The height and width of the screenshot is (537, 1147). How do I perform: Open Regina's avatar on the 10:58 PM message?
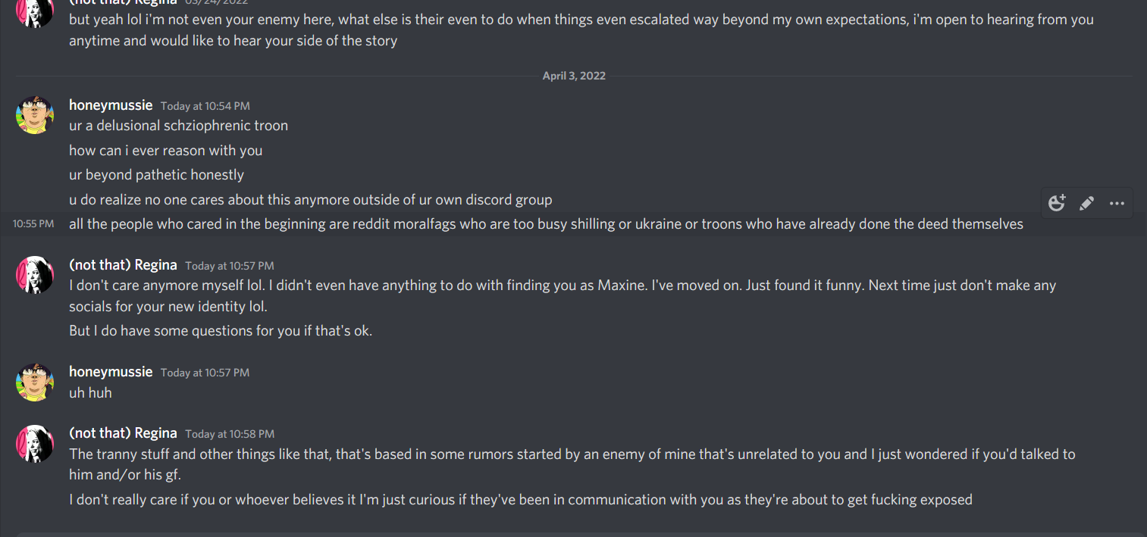35,443
